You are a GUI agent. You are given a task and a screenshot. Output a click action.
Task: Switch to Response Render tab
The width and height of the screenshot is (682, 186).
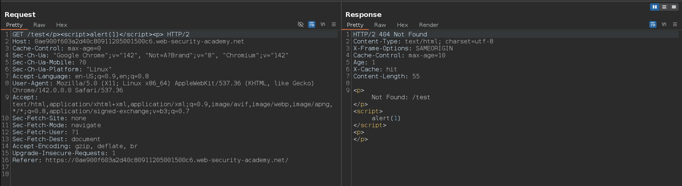click(429, 25)
